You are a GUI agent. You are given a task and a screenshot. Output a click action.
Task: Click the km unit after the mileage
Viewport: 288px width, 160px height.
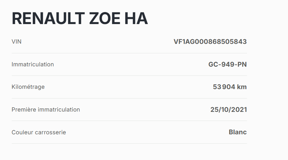242,87
